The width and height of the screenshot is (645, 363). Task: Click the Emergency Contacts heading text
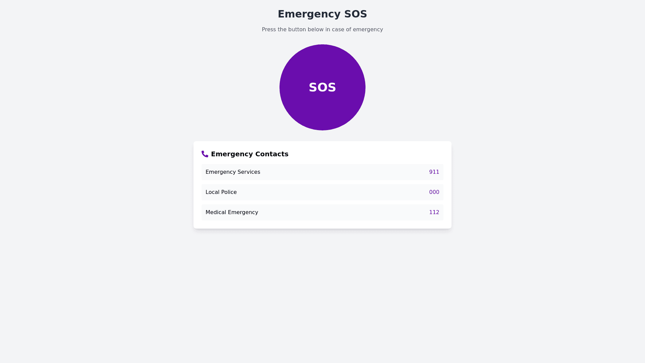[250, 154]
